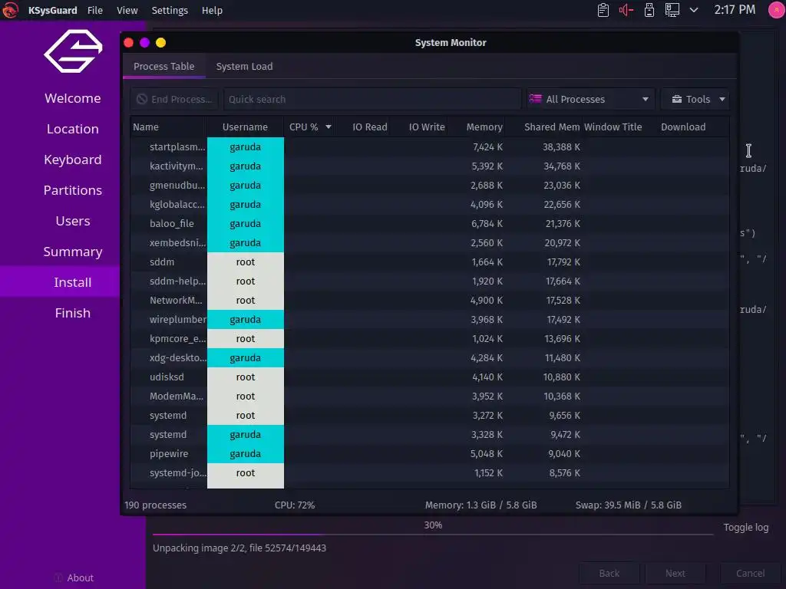Select the sddm process row
Viewport: 786px width, 589px height.
[430, 262]
